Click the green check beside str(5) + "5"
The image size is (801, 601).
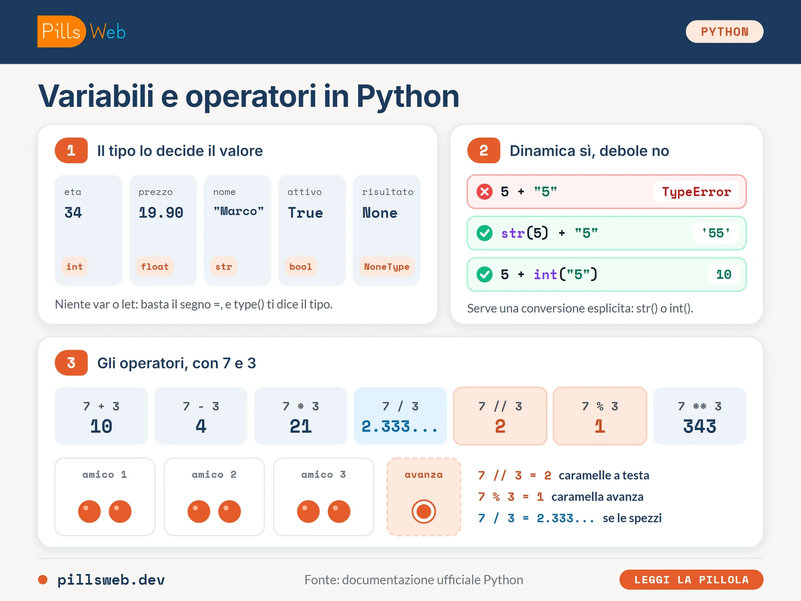tap(484, 233)
